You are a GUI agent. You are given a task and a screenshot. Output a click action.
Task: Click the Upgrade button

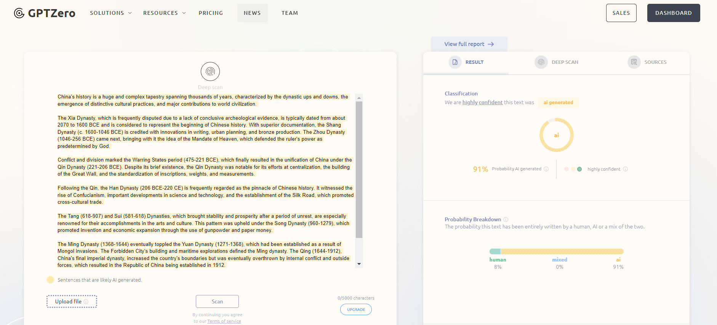(356, 309)
